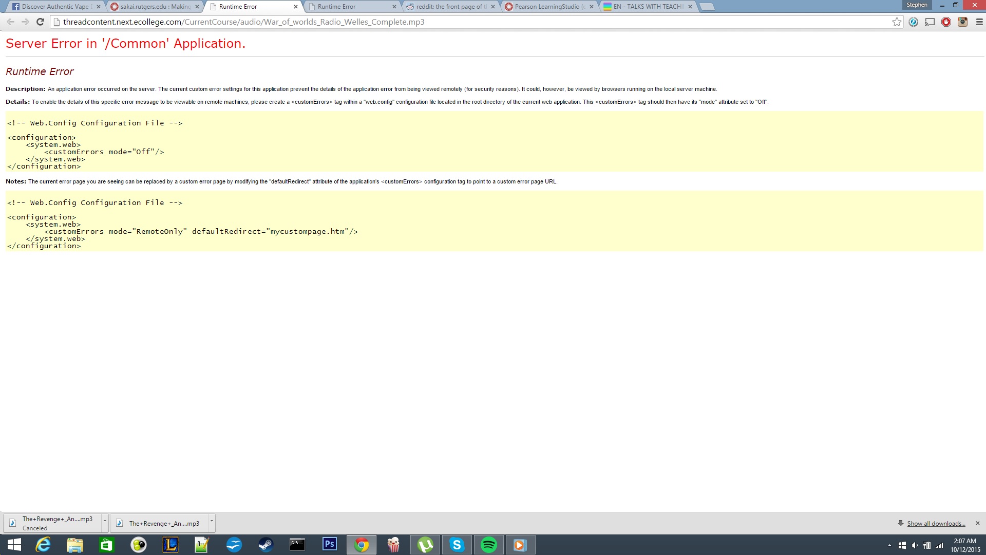
Task: Click the customErrors mode="RemoteOnly" code line
Action: [x=201, y=231]
